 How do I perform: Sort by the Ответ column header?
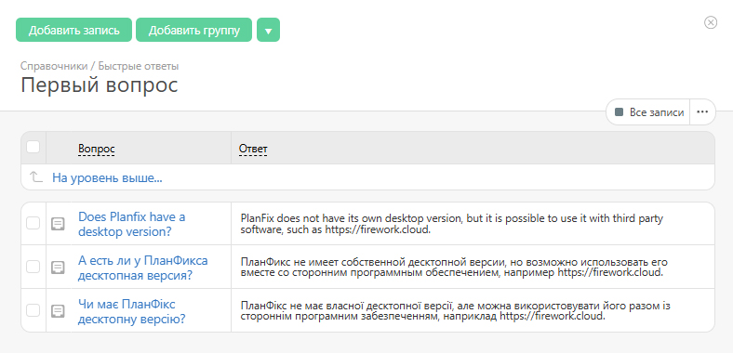(x=253, y=149)
